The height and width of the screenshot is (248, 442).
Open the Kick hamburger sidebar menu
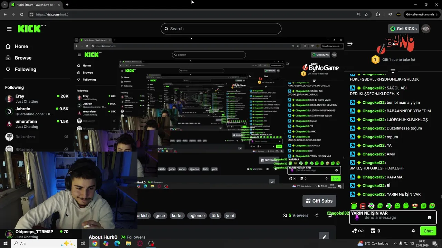pyautogui.click(x=9, y=29)
